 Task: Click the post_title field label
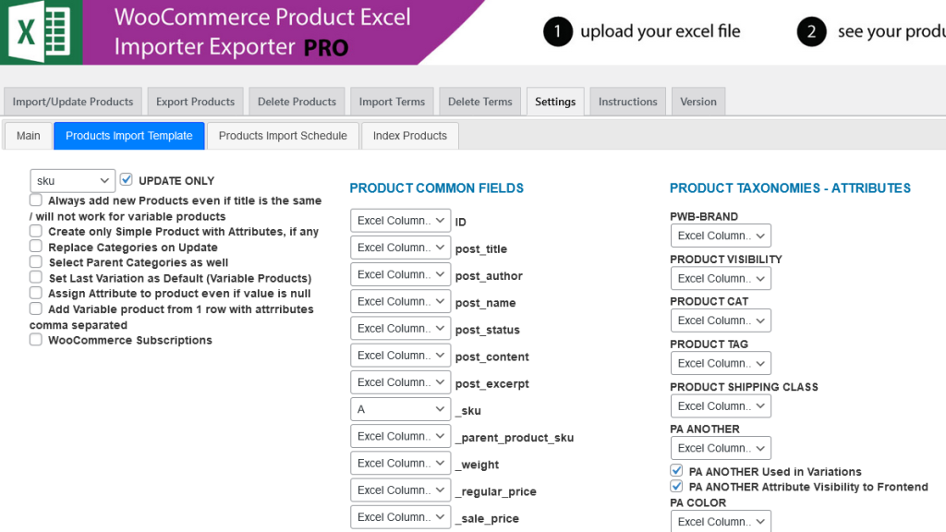pyautogui.click(x=481, y=249)
